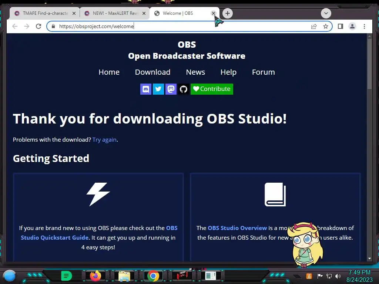Open the OBS GitHub icon link
Image resolution: width=379 pixels, height=284 pixels.
(184, 89)
